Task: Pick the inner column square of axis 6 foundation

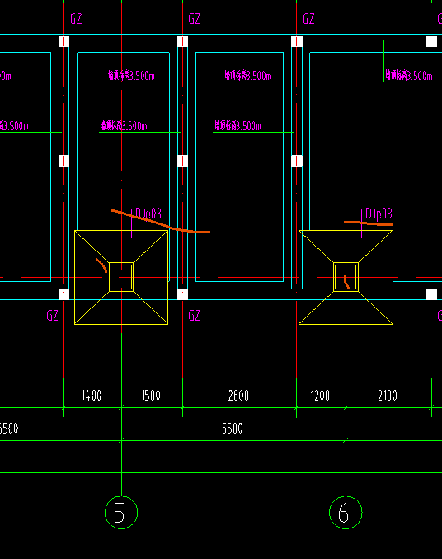Action: (346, 277)
